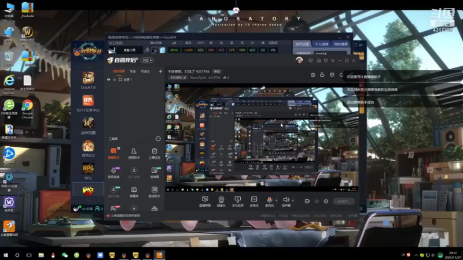Viewport: 463px width, 260px height.
Task: Open the 弹幕助手 tool in the toolbox
Action: (113, 153)
